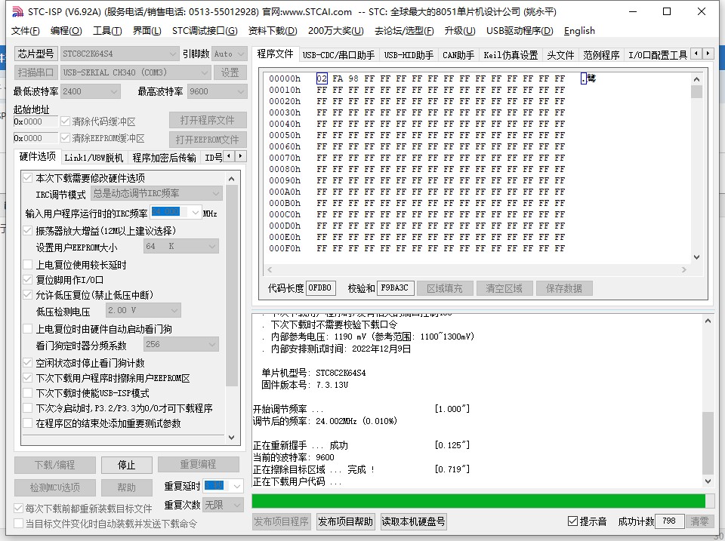Click hex view scroll up arrow

[x=697, y=79]
